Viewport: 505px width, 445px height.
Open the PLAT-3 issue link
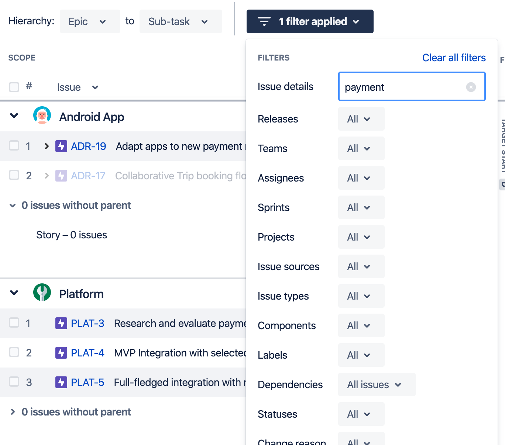tap(87, 324)
